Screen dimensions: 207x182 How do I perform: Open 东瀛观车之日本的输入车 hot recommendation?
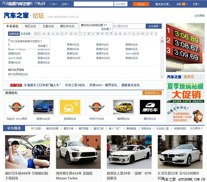pyautogui.click(x=42, y=85)
